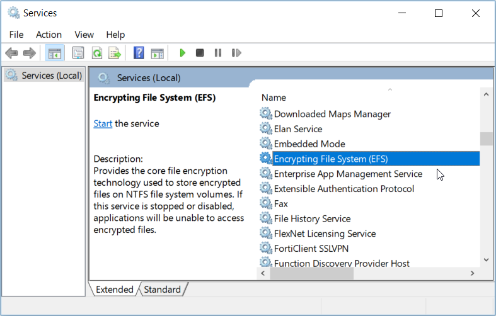496x316 pixels.
Task: Click the Refresh toolbar icon
Action: 96,53
